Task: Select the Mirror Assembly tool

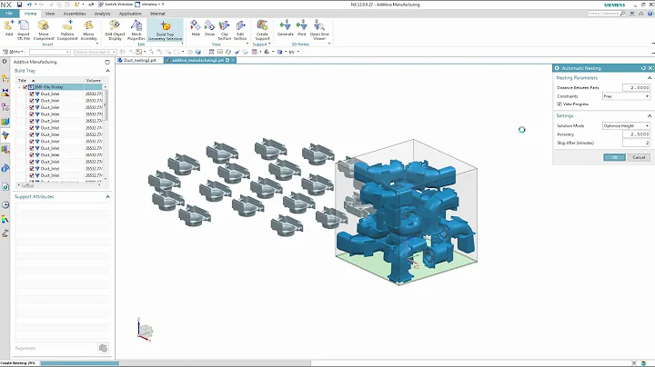Action: [88, 30]
